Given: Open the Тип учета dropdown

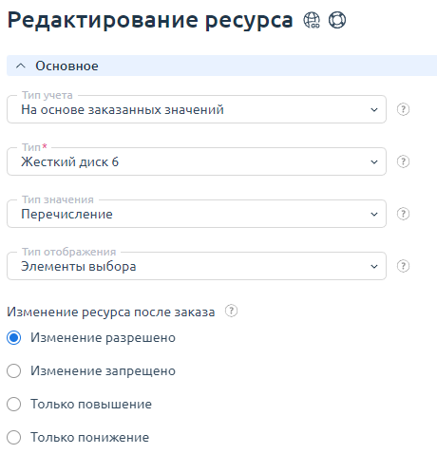Looking at the screenshot, I should pos(197,109).
